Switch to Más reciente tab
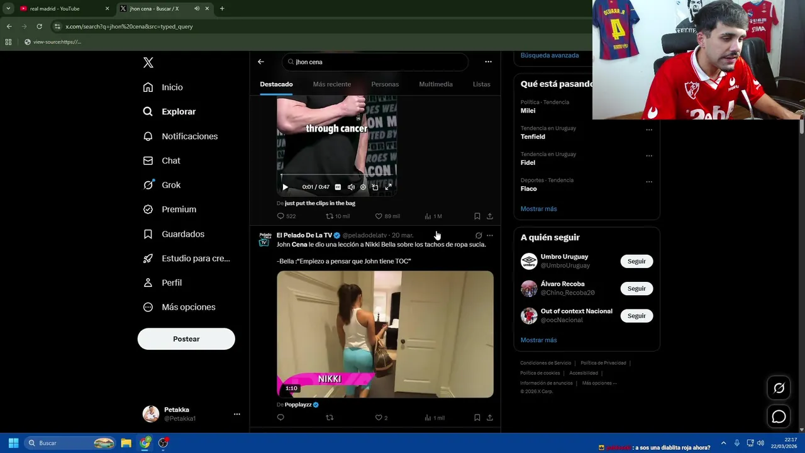The width and height of the screenshot is (805, 453). 332,84
